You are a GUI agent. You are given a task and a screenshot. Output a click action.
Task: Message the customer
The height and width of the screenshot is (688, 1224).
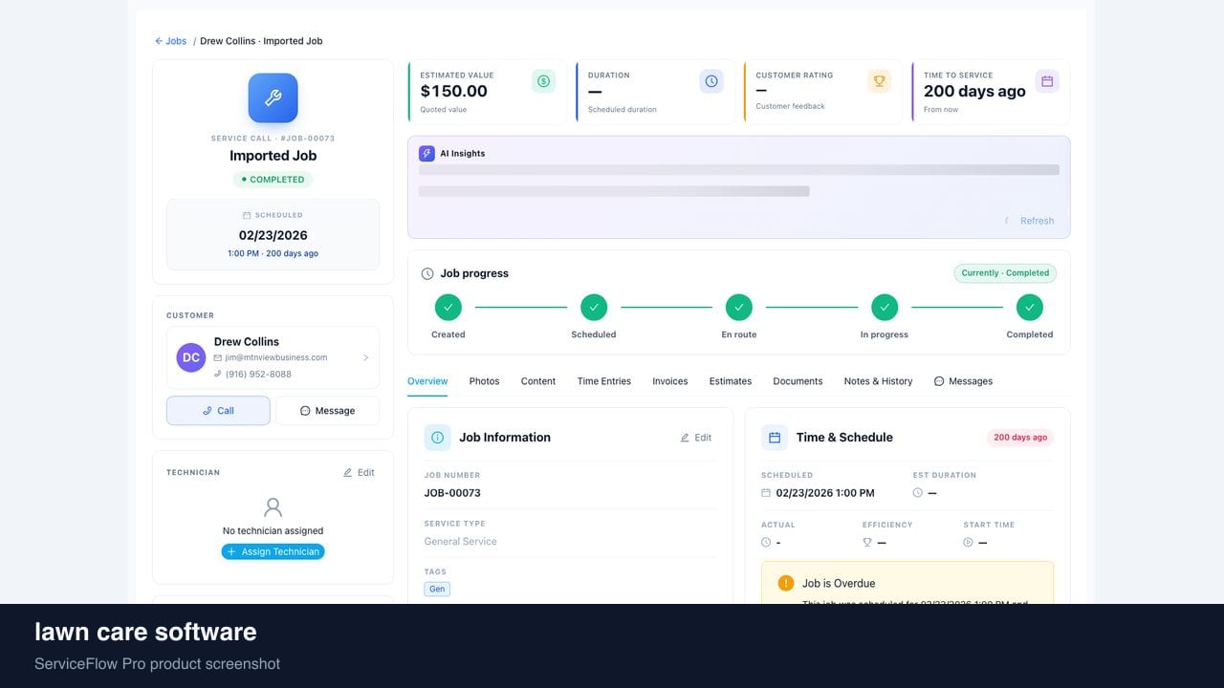point(327,411)
